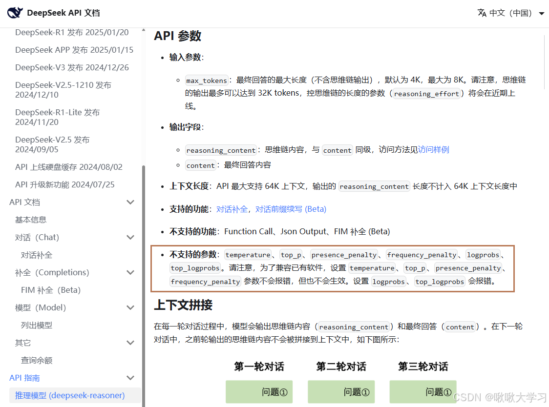Click the 上下文拼接 heading
The width and height of the screenshot is (549, 407).
click(x=183, y=305)
